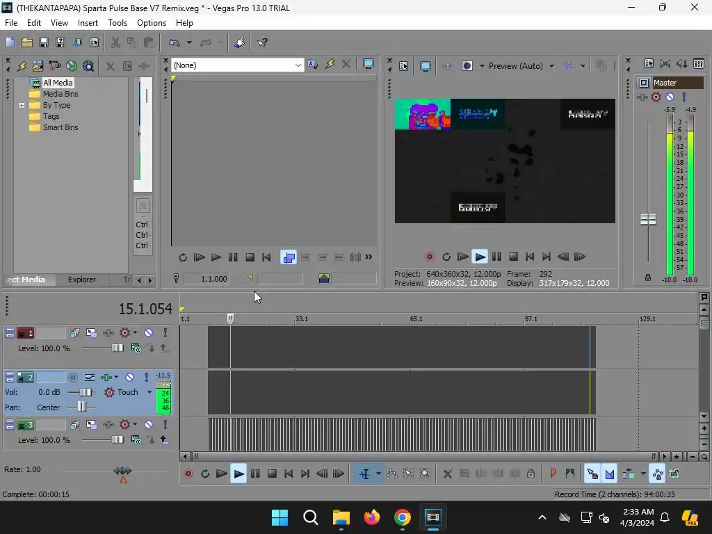Image resolution: width=712 pixels, height=534 pixels.
Task: Click the Video Preview split screen view icon
Action: 467,66
